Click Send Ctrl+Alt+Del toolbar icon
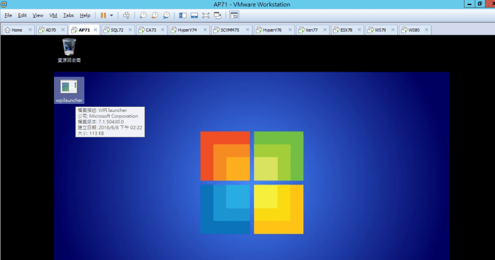 click(x=126, y=15)
